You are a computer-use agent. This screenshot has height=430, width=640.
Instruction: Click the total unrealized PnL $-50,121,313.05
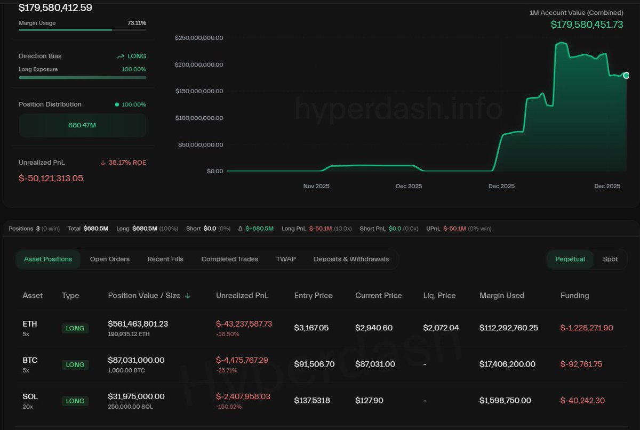tap(51, 179)
